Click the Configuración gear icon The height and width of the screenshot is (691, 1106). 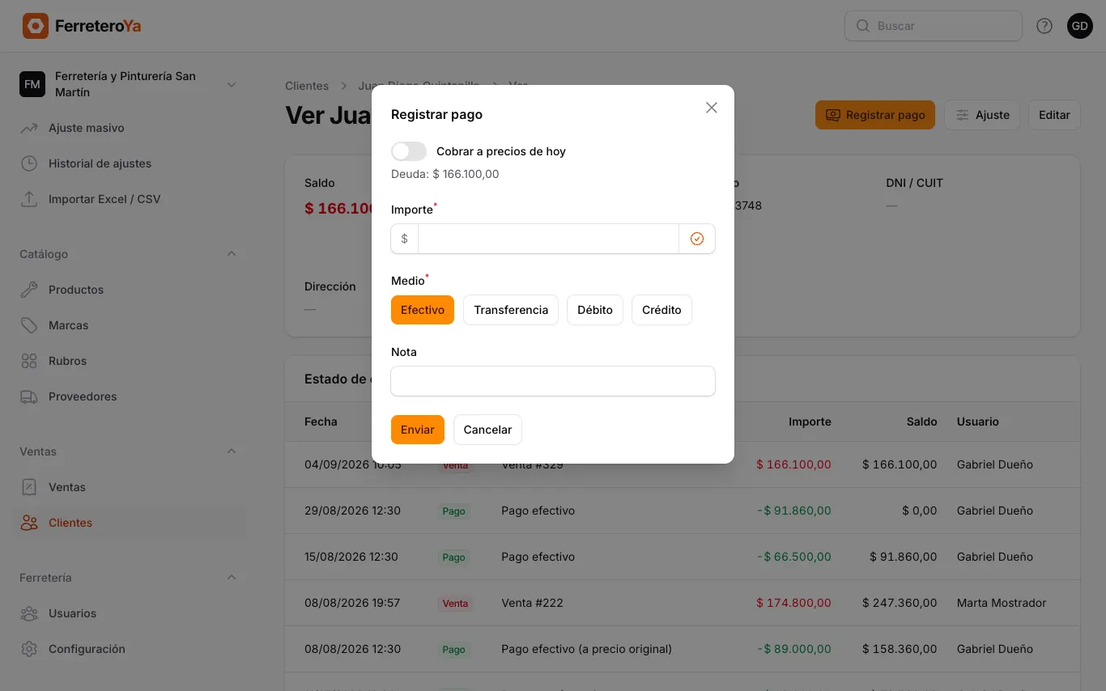point(29,649)
